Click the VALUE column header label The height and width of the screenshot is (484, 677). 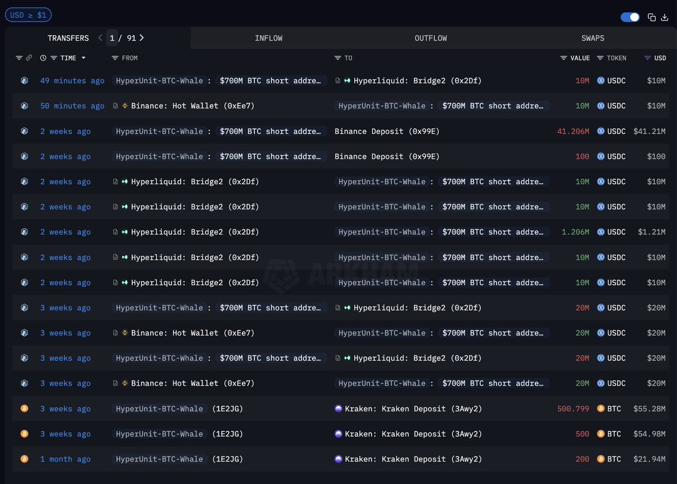click(581, 58)
